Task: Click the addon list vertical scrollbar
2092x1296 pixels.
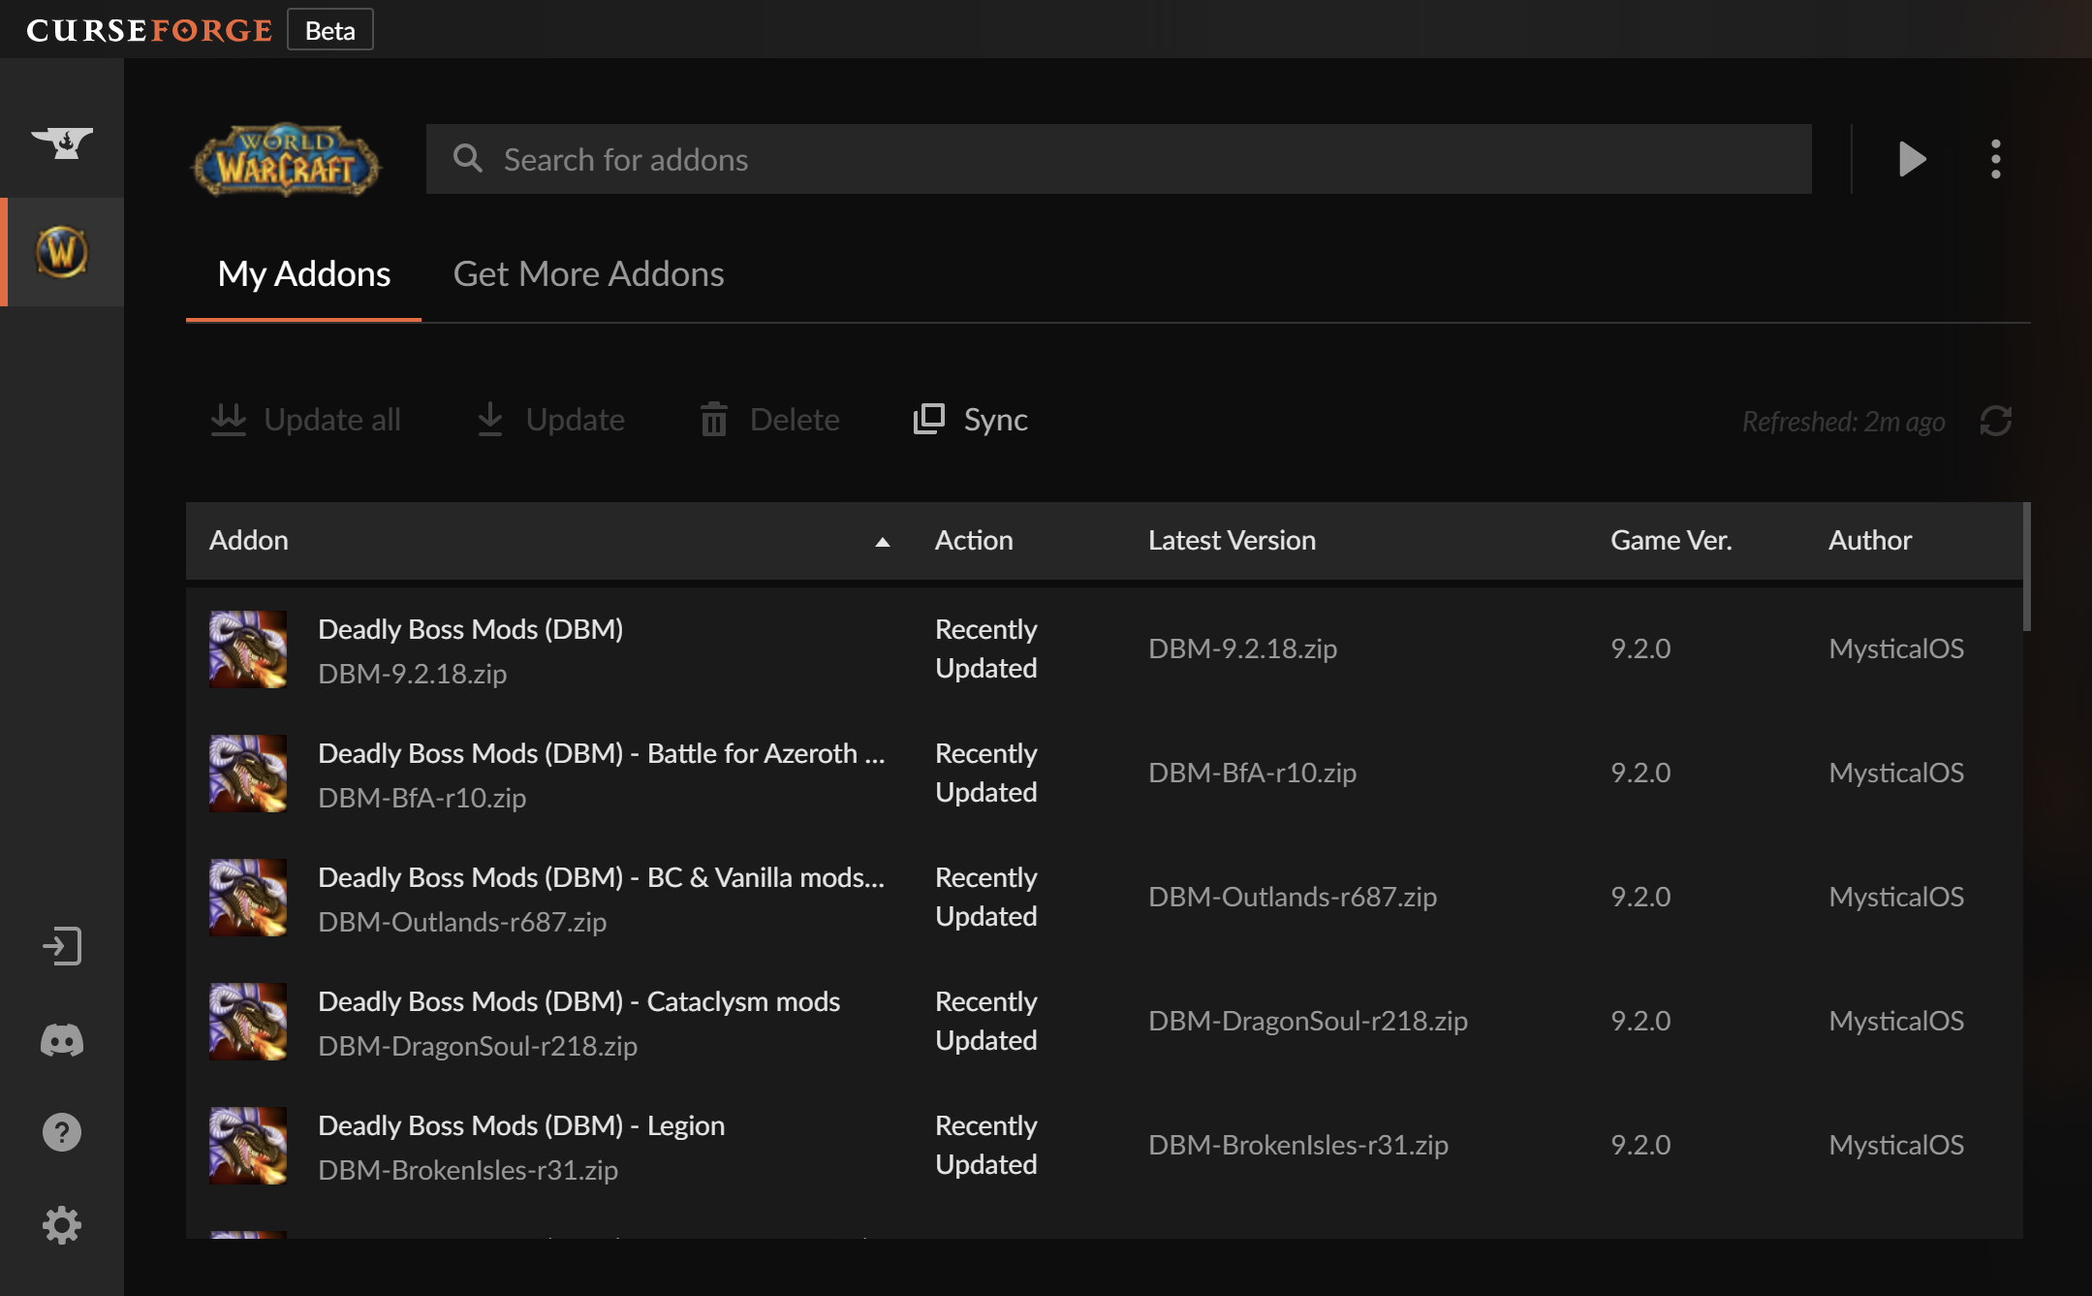Action: [x=2026, y=567]
